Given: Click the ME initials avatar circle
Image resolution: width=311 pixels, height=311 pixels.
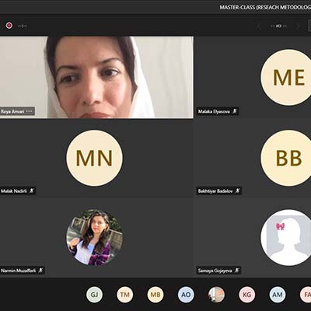Looking at the screenshot, I should (x=286, y=77).
